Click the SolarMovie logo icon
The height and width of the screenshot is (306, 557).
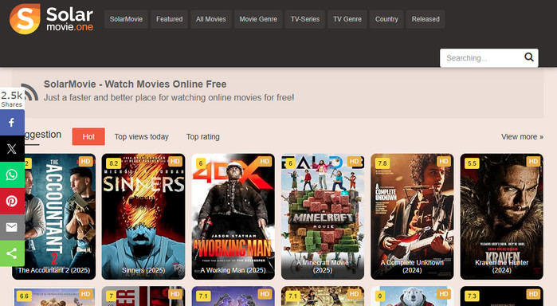pos(25,19)
